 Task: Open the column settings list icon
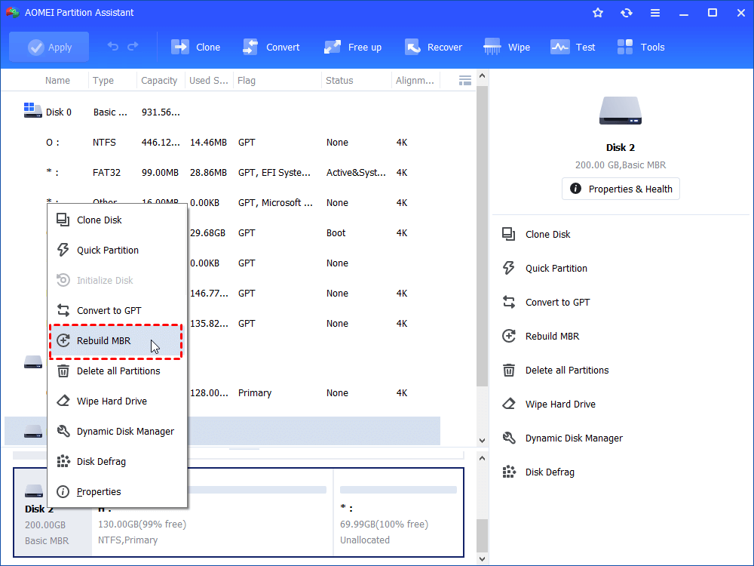pos(465,81)
